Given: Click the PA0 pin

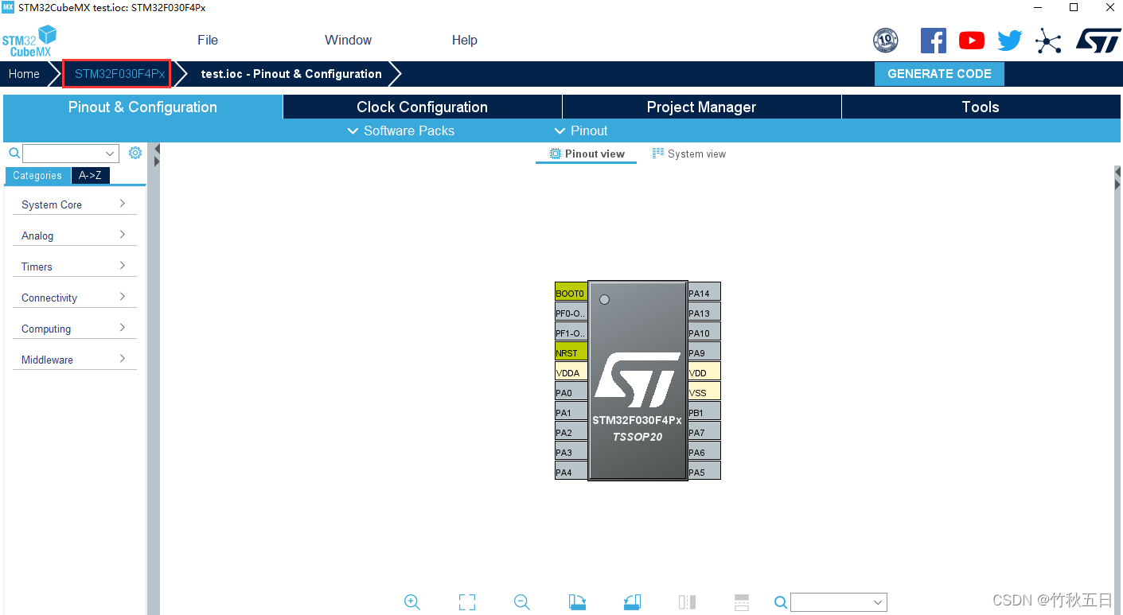Looking at the screenshot, I should tap(571, 391).
